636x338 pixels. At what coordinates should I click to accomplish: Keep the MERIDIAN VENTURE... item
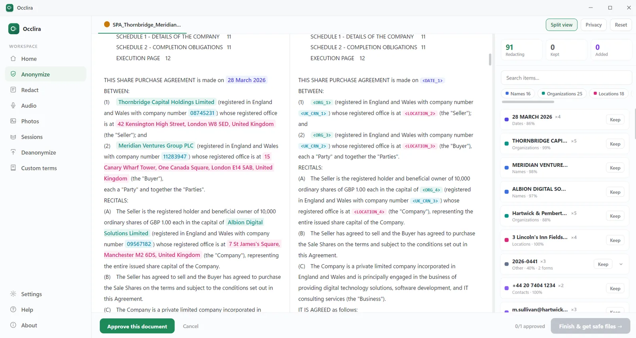[615, 168]
